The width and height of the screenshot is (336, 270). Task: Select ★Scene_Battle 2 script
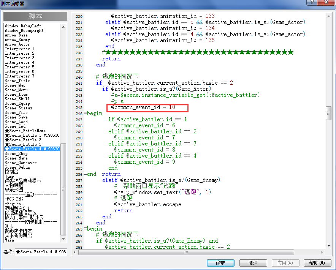click(x=23, y=140)
